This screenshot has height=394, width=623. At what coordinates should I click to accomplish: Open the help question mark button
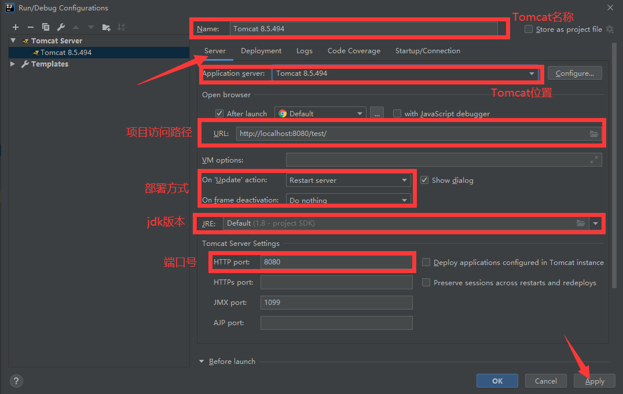point(16,381)
